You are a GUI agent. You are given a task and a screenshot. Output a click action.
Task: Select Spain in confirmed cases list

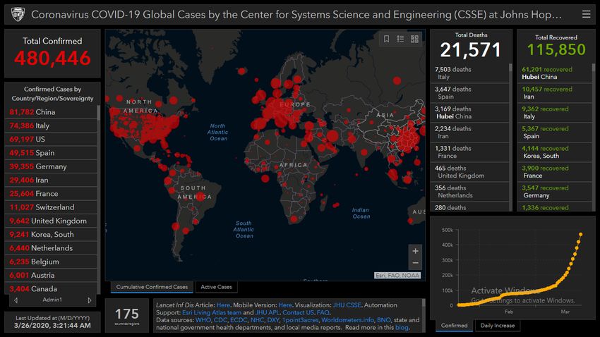pyautogui.click(x=51, y=153)
